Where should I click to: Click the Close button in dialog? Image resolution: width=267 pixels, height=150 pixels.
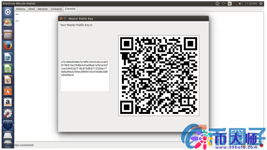click(x=199, y=127)
